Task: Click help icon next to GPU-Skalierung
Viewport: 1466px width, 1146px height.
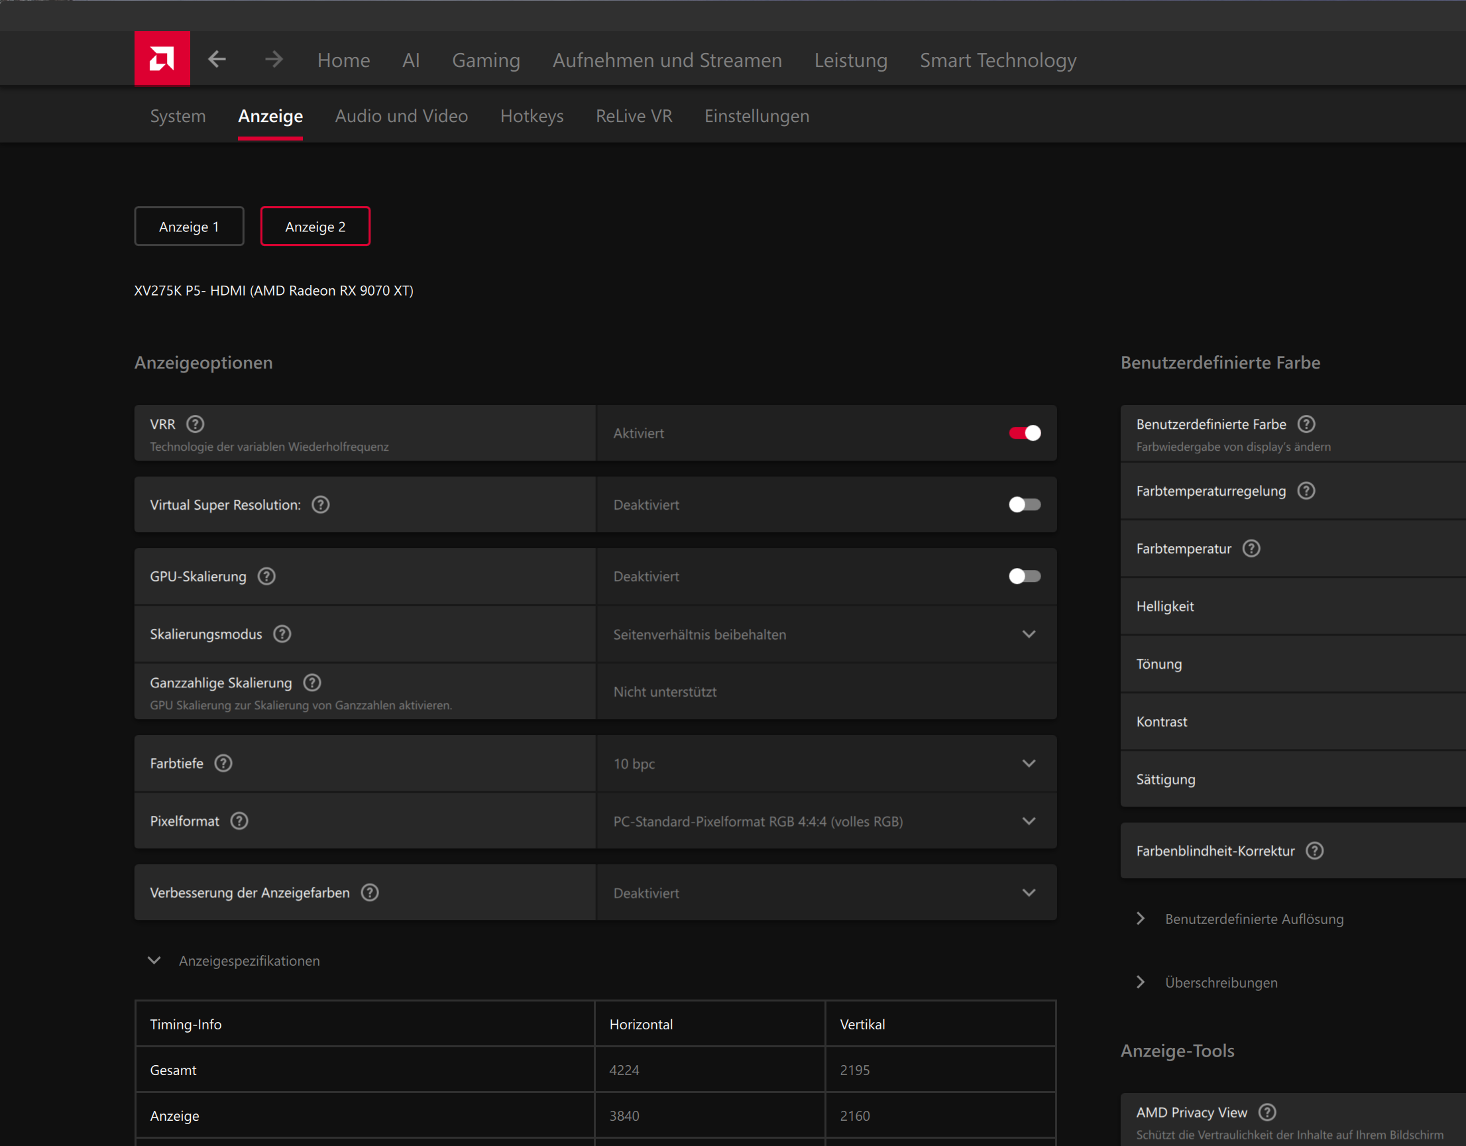Action: pos(266,576)
